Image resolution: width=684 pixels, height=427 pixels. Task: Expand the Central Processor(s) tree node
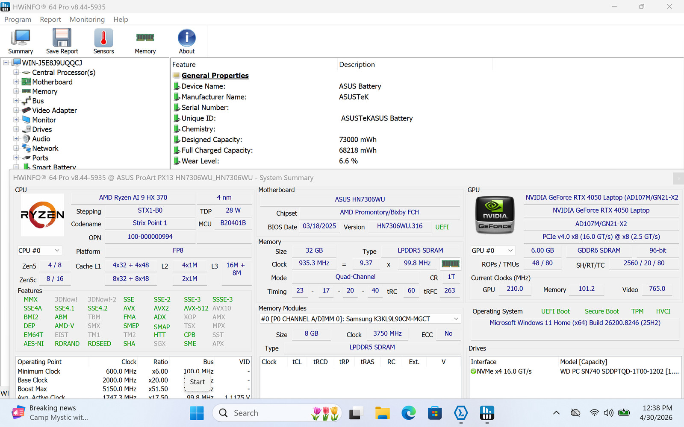click(16, 73)
